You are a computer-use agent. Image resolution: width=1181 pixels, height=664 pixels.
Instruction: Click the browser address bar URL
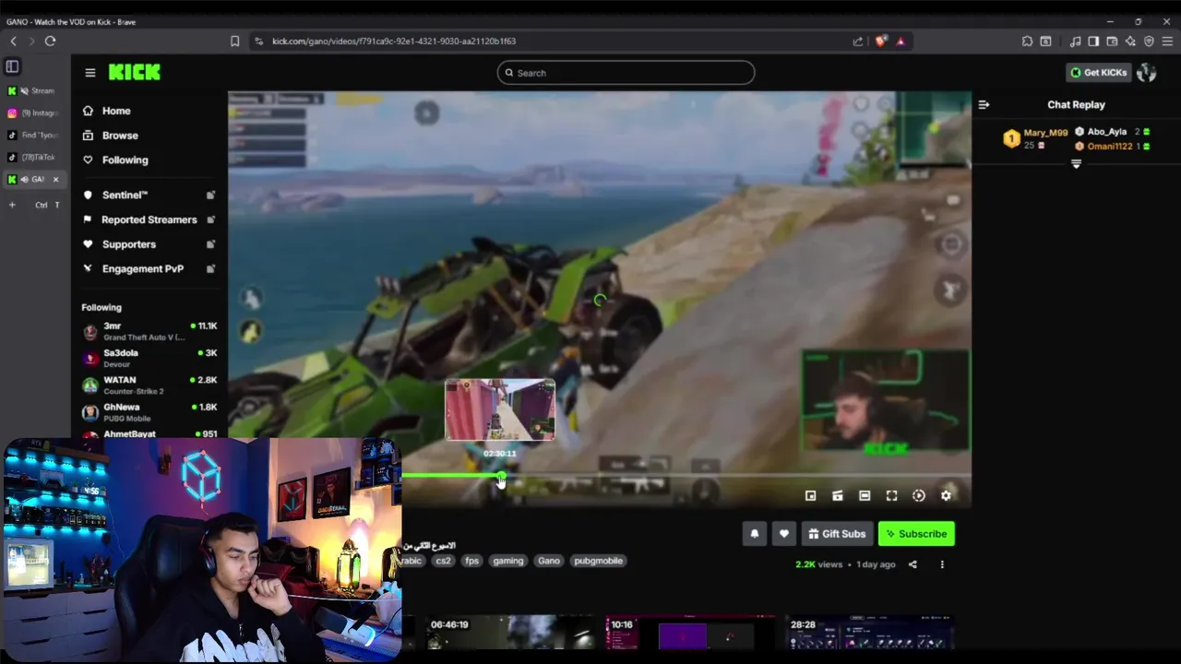(x=394, y=41)
